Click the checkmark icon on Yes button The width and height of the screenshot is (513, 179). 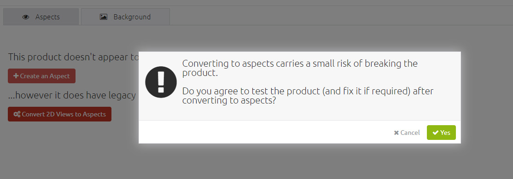(436, 133)
